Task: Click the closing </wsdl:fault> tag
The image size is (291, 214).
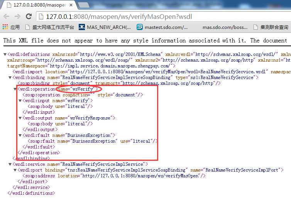Action: 39,147
